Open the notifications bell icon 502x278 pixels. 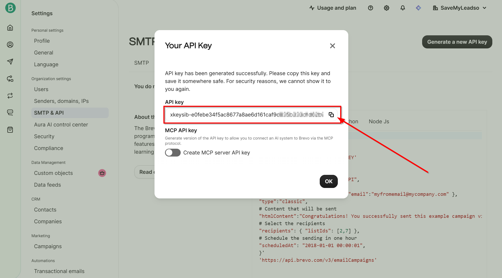tap(402, 8)
